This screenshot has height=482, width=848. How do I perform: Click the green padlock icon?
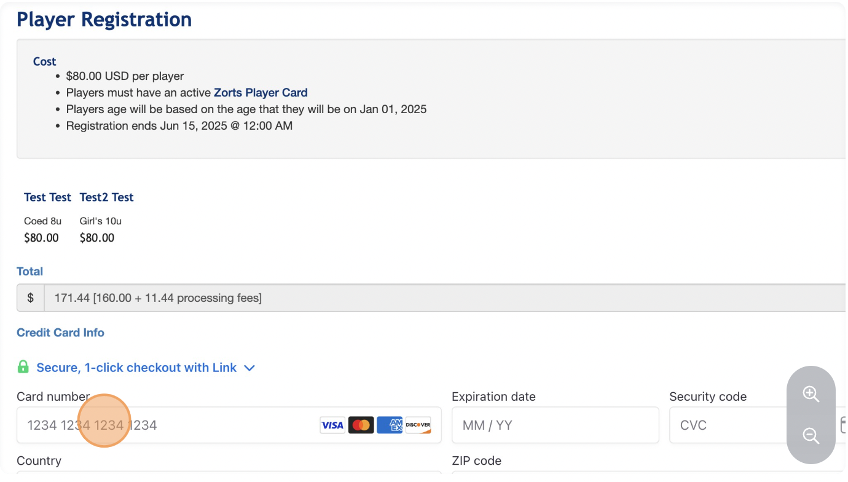(x=23, y=367)
